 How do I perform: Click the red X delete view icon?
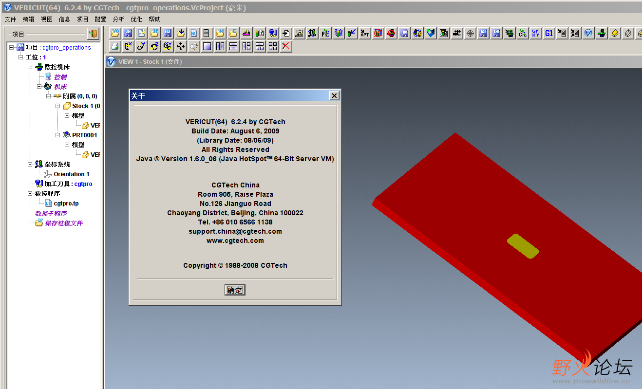pyautogui.click(x=286, y=46)
